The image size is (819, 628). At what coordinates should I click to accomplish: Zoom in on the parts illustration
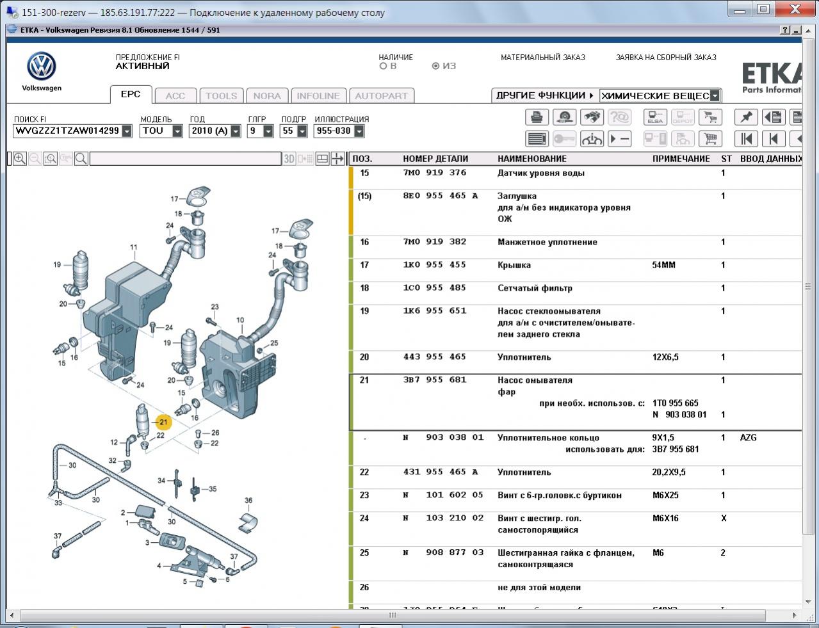[20, 159]
